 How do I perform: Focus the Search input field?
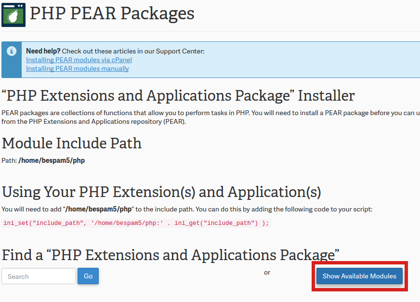pos(39,276)
